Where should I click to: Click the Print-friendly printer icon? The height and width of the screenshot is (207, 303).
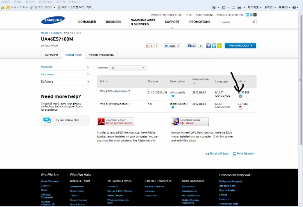coord(234,154)
